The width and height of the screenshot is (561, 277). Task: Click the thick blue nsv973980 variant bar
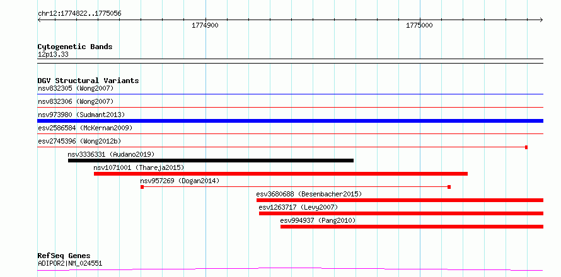click(291, 121)
